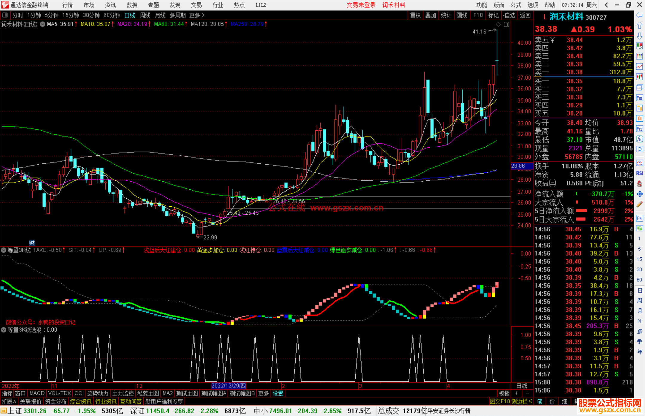Click the 设置 indicator settings button
The height and width of the screenshot is (416, 645).
[x=278, y=393]
